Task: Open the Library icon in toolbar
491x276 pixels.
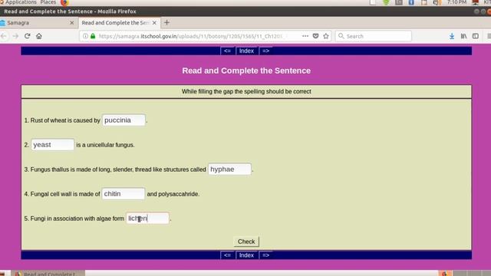Action: coord(463,36)
